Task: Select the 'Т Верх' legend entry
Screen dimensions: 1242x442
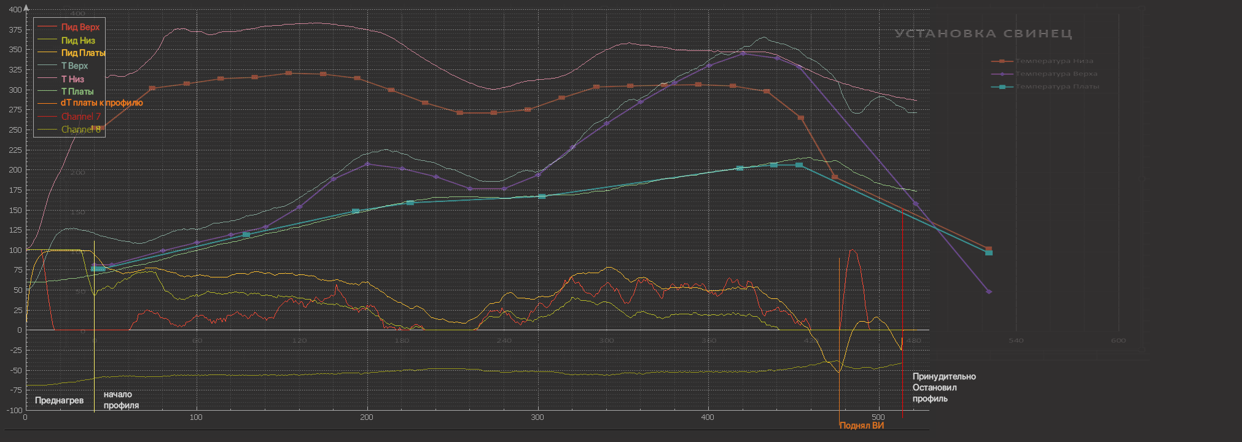Action: pos(63,66)
